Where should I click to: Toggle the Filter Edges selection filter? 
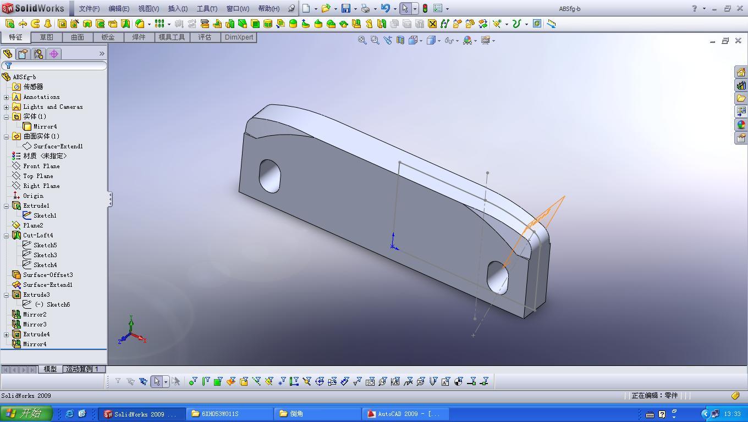[206, 381]
